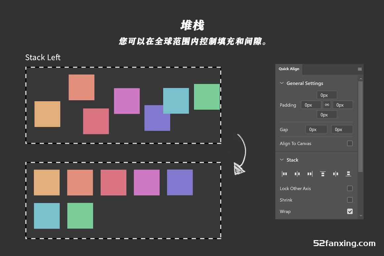Select the teal square in the scattered example
This screenshot has height=256, width=384.
coord(176,101)
